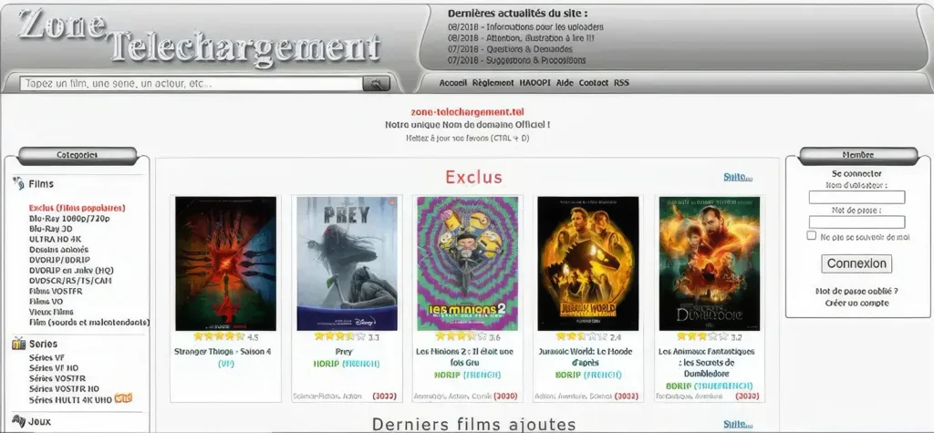Select Séries VOSTFR category
This screenshot has height=433, width=934.
click(57, 378)
